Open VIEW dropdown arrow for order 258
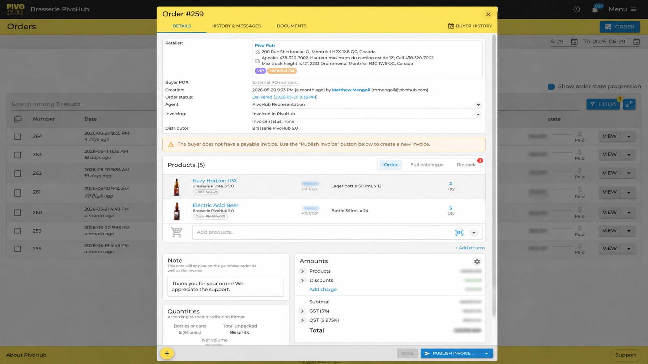Screen dimensions: 648x364 coord(629,248)
